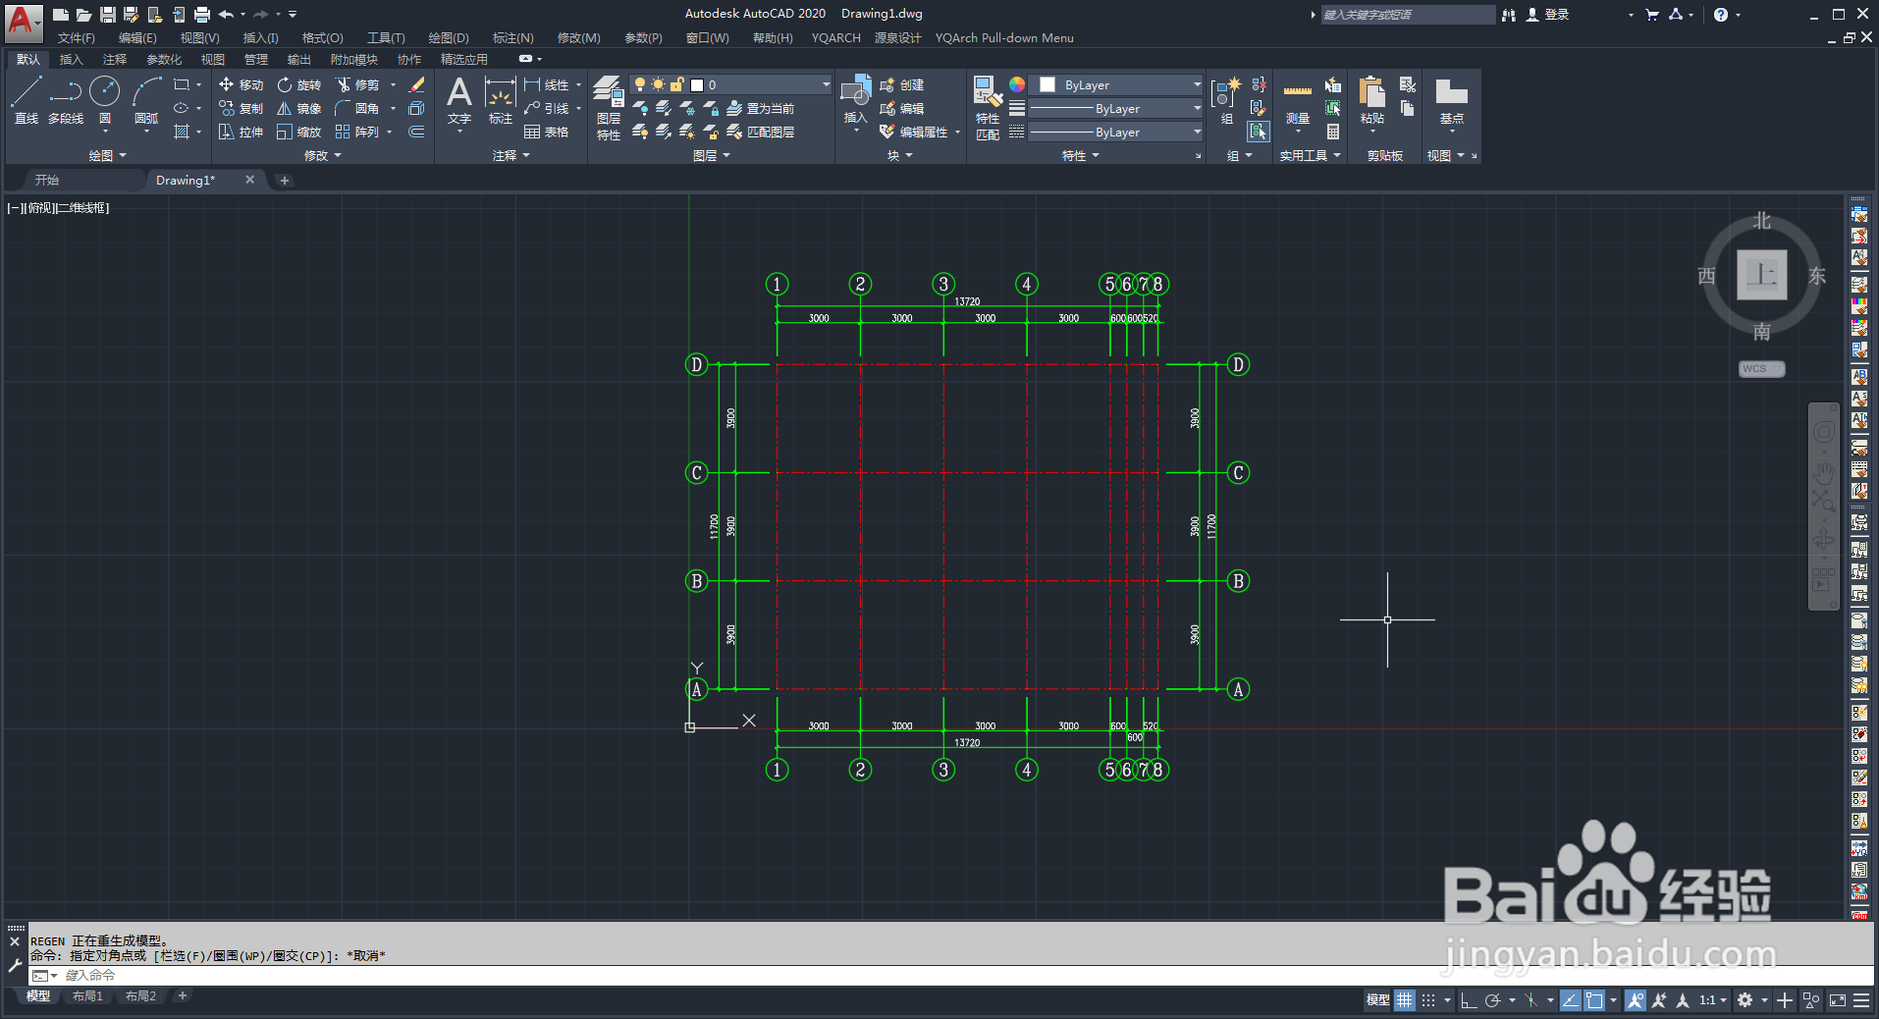The height and width of the screenshot is (1019, 1879).
Task: Switch to the Insert (插入) ribbon tab
Action: 72,60
